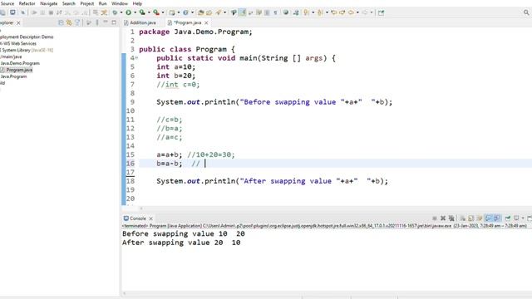Click the New Java Package icon
Screen dimensions: 532x299
point(172,12)
